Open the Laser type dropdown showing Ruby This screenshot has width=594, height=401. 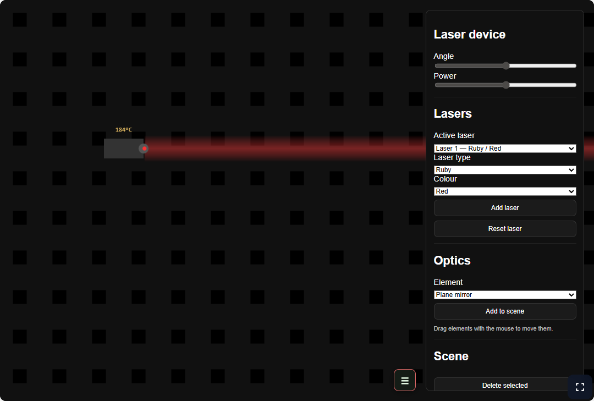coord(505,170)
